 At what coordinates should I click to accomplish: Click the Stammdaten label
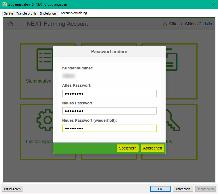click(x=38, y=81)
